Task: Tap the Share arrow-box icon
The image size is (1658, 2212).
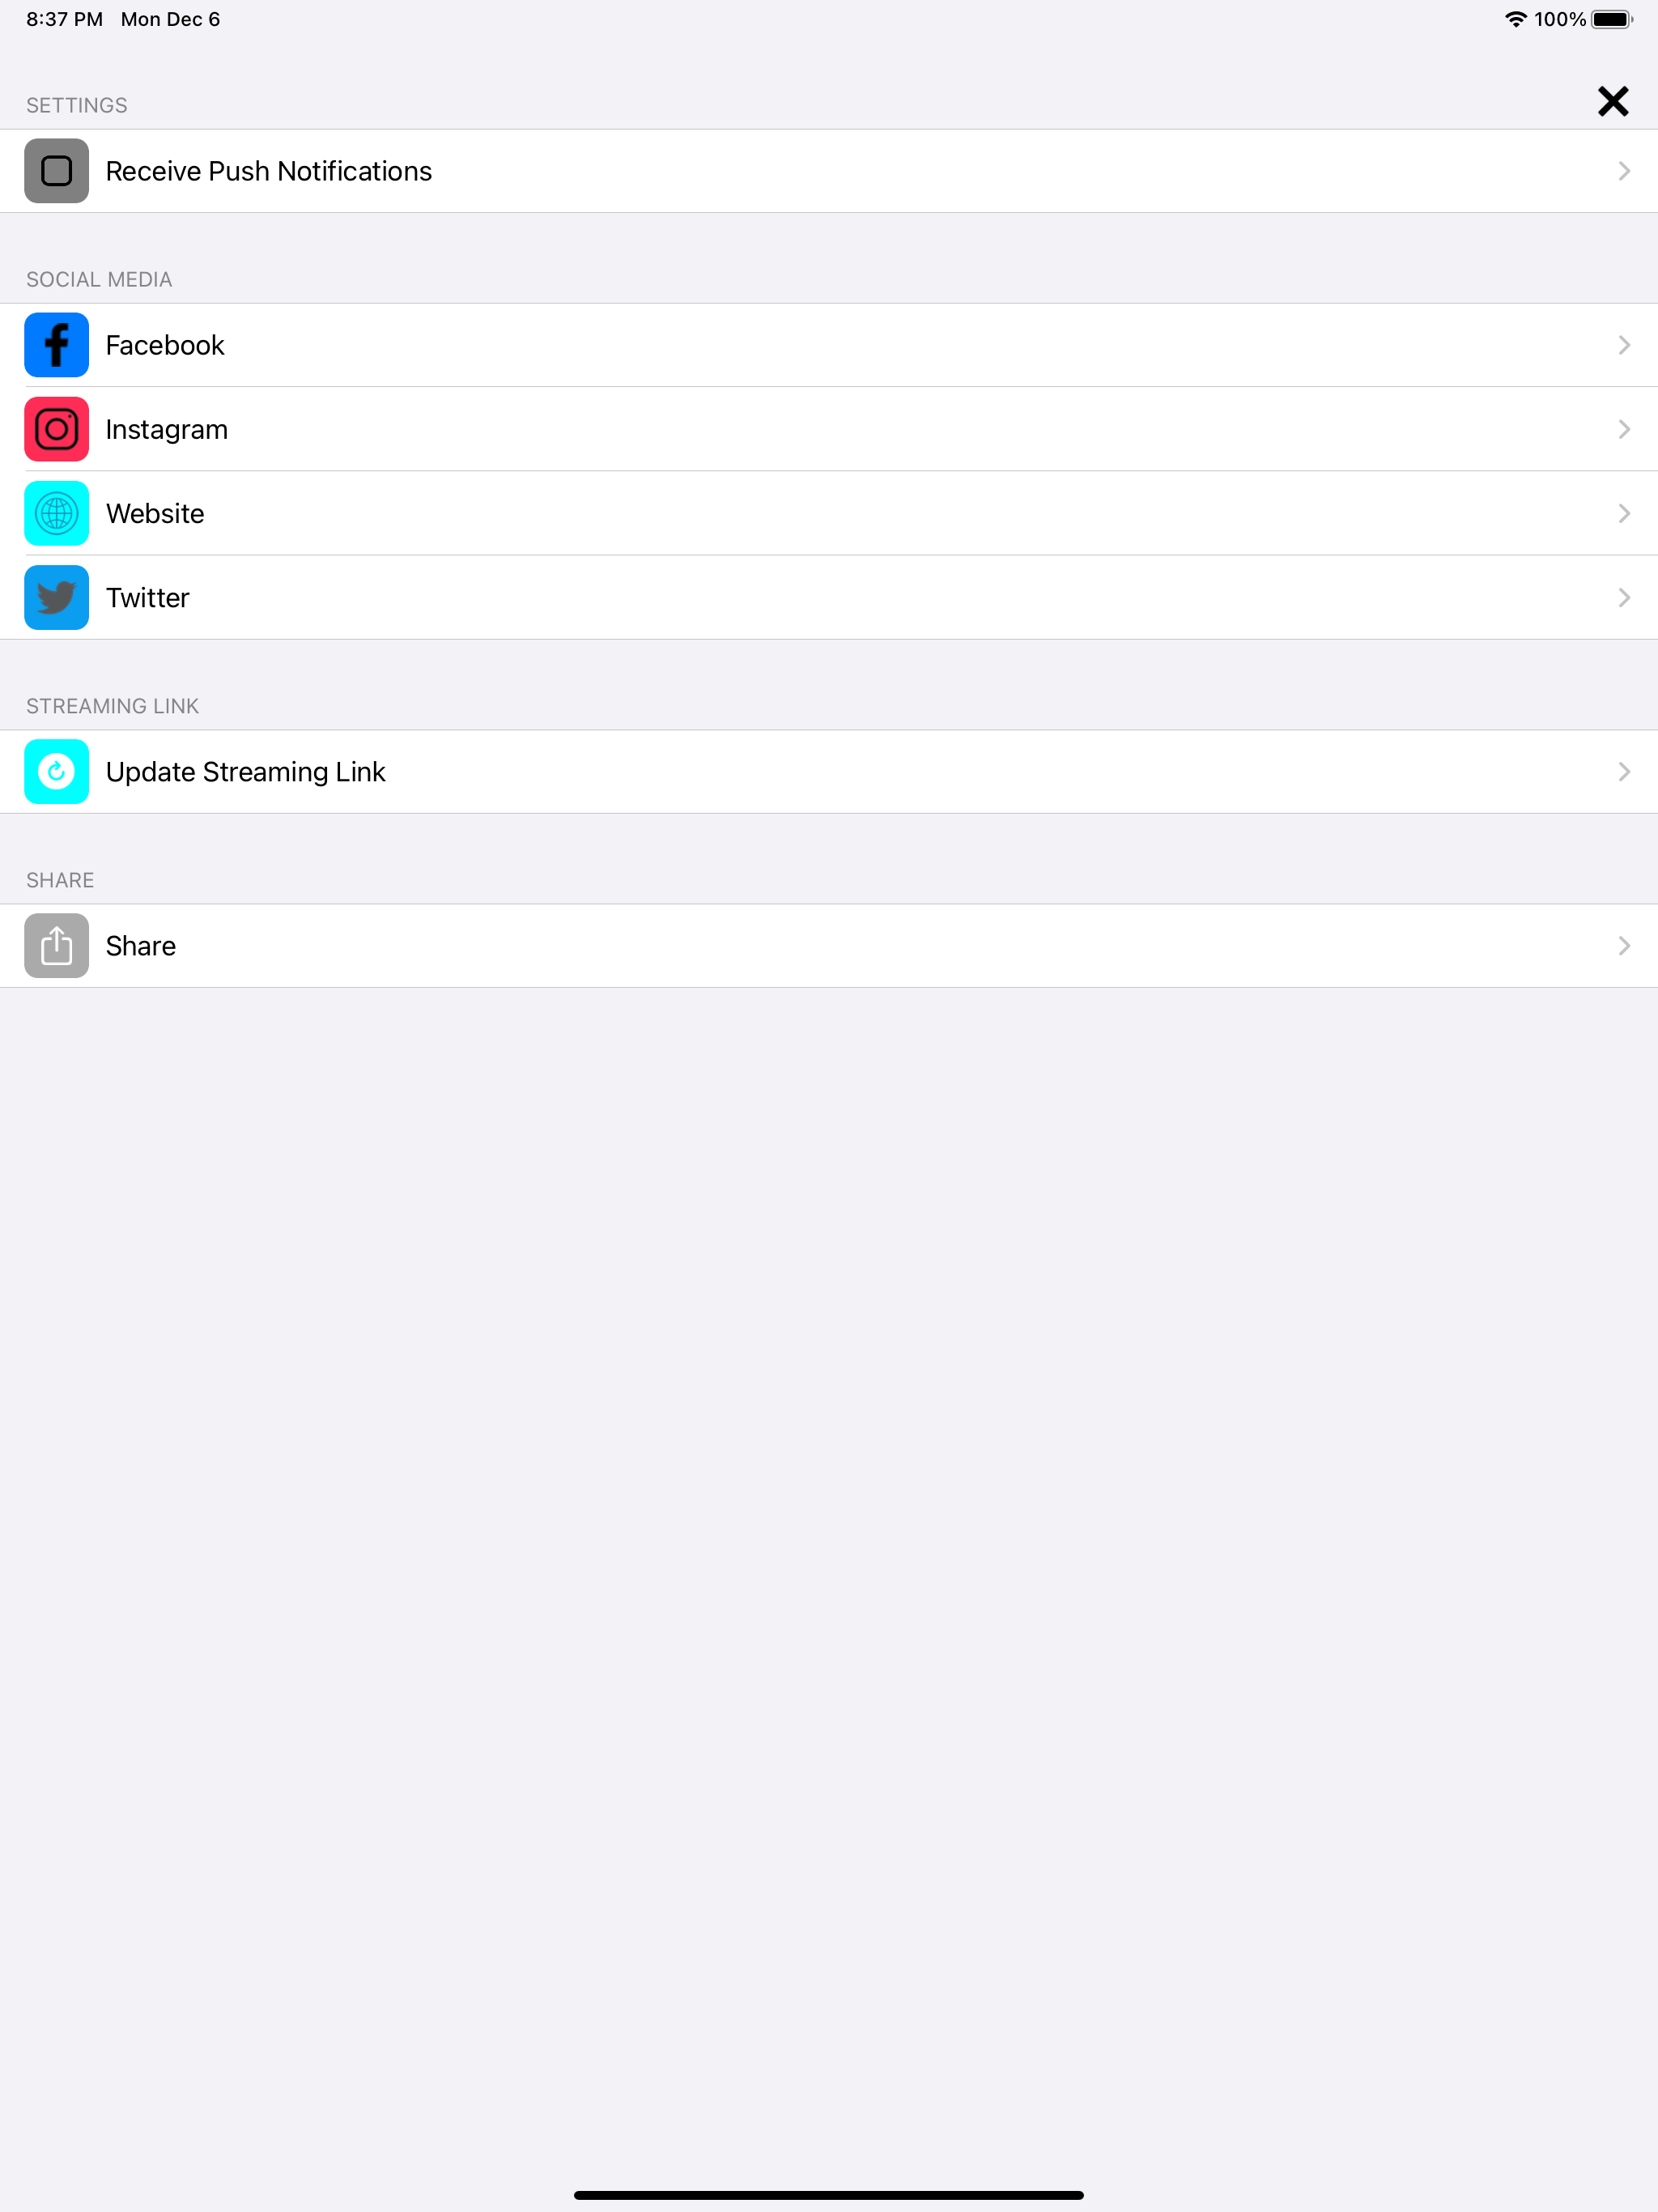Action: point(57,945)
